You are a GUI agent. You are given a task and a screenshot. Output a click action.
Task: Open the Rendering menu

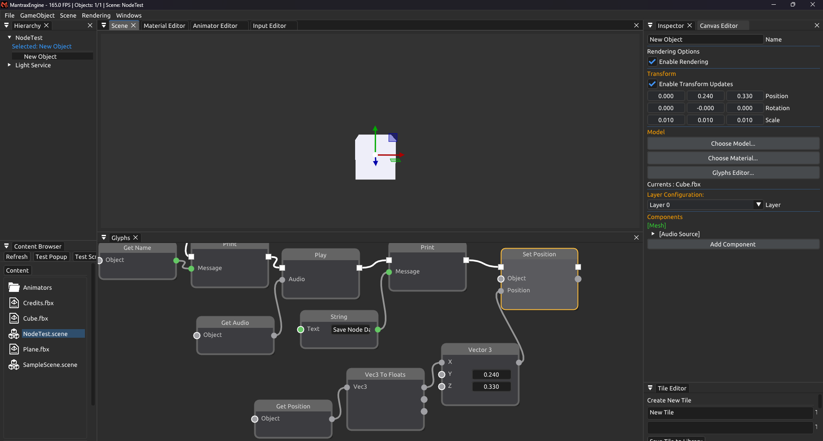click(96, 15)
